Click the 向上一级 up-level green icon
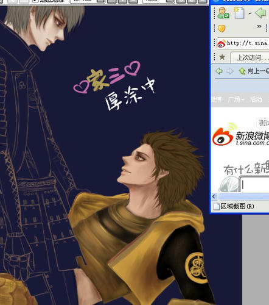269x305 pixels. pos(242,71)
